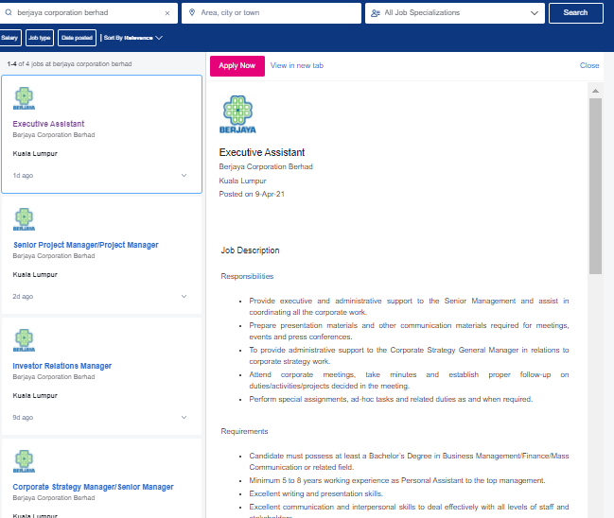This screenshot has width=614, height=518.
Task: Expand the Investor Relations Manager card chevron
Action: point(184,417)
